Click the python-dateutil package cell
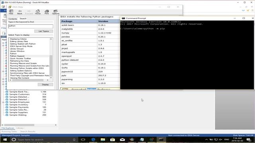This screenshot has width=255, height=143. (x=79, y=60)
